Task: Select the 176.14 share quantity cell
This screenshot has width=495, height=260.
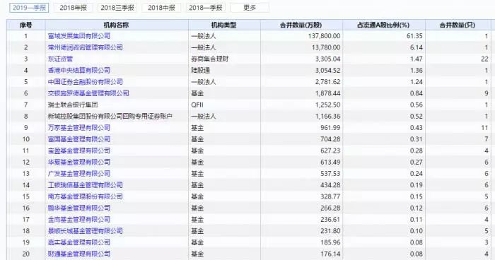Action: (330, 254)
